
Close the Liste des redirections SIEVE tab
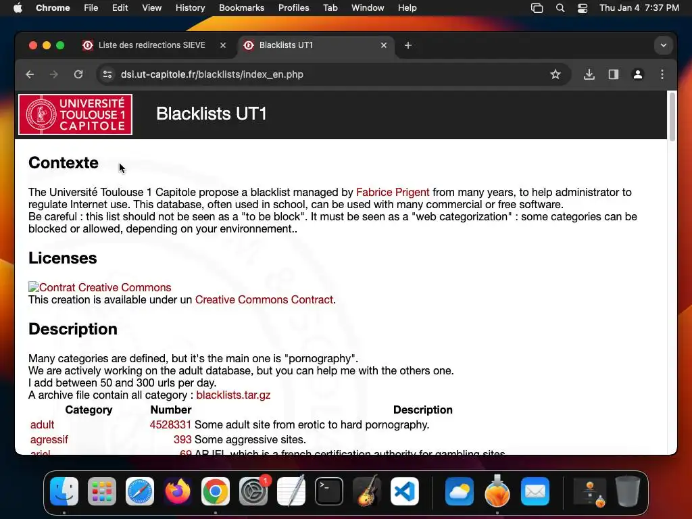(x=223, y=45)
